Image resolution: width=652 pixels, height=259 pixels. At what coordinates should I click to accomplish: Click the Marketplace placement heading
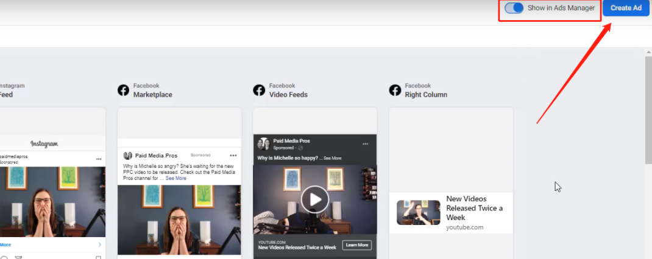coord(152,95)
